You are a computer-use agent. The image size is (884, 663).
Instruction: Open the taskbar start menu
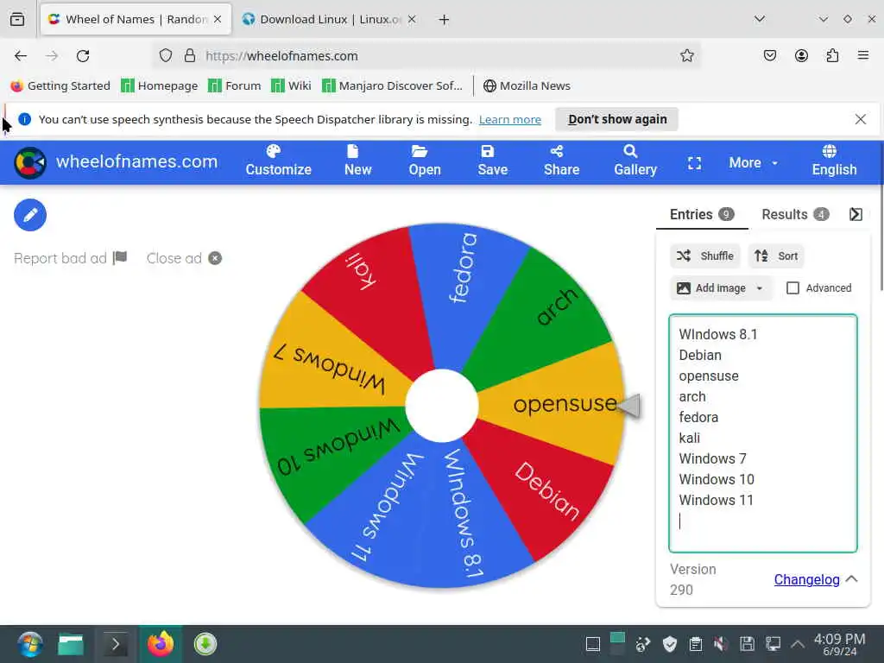(x=30, y=644)
